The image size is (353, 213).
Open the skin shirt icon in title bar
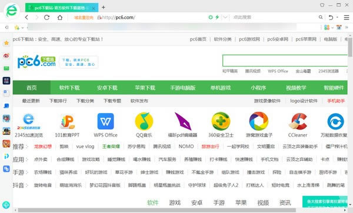[x=322, y=5]
